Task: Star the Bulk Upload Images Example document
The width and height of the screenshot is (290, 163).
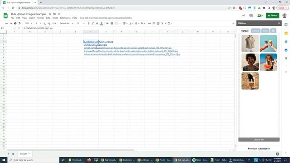Action: 50,14
